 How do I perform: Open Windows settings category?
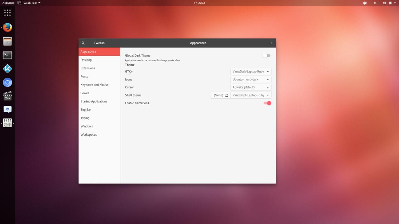[99, 126]
